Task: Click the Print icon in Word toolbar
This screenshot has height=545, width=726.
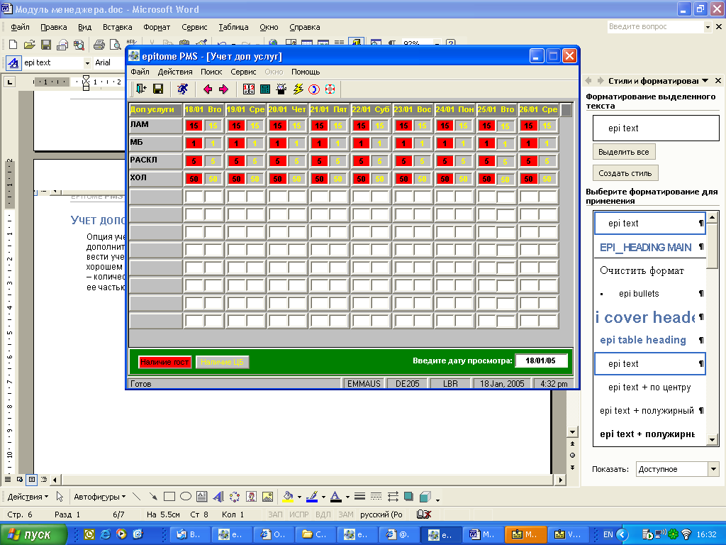Action: [99, 45]
